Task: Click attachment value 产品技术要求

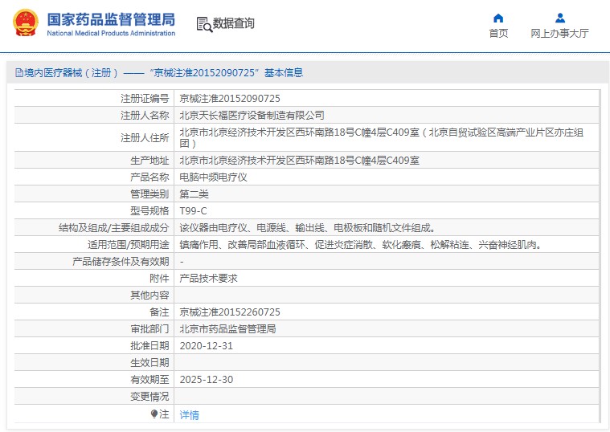Action: click(208, 279)
